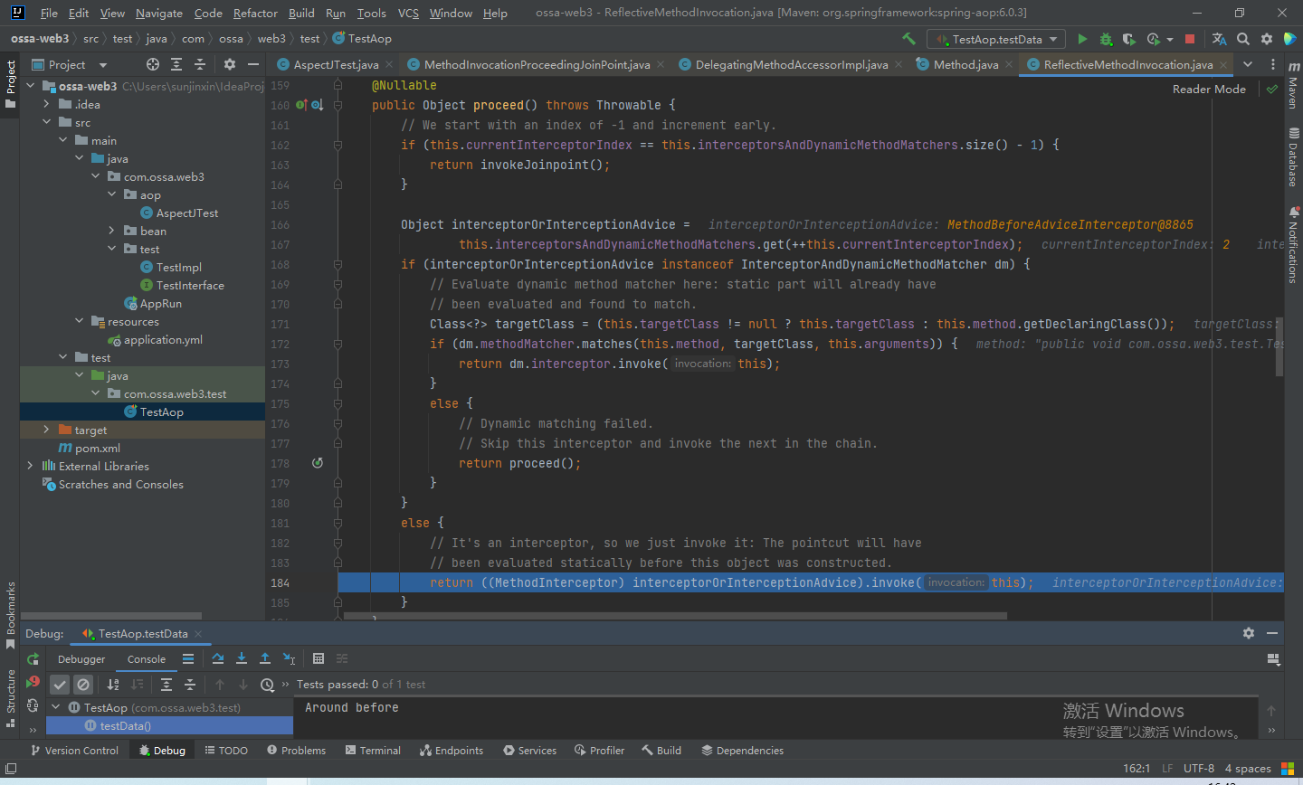
Task: Open the Services tool window button
Action: [x=530, y=751]
